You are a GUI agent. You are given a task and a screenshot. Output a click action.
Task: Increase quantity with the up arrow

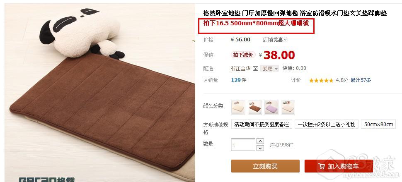click(x=260, y=141)
